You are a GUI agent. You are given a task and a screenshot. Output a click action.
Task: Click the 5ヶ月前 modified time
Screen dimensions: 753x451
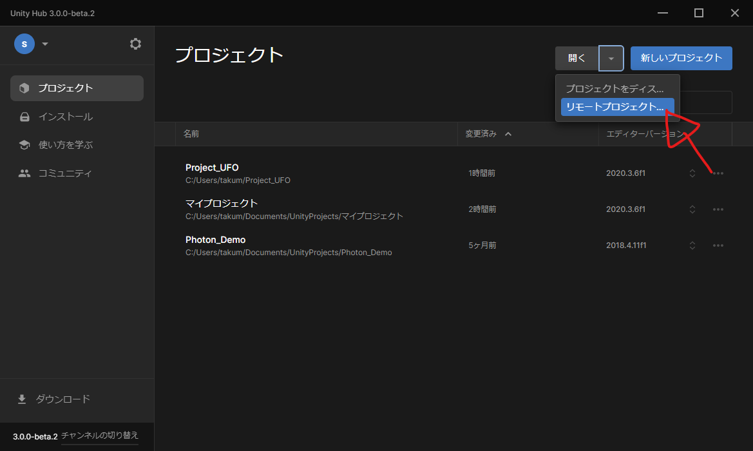[x=482, y=245]
